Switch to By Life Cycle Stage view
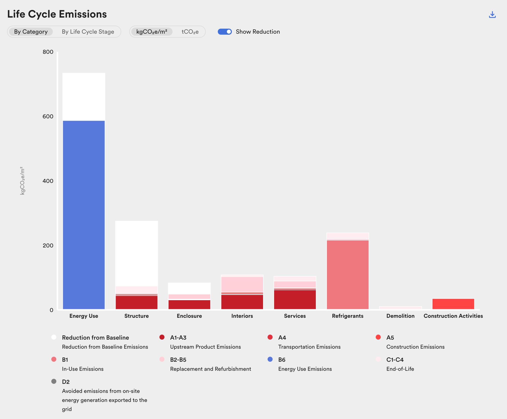 pos(88,32)
